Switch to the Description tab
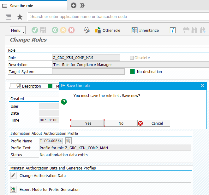Screen dimensions: 209x195 pyautogui.click(x=28, y=86)
